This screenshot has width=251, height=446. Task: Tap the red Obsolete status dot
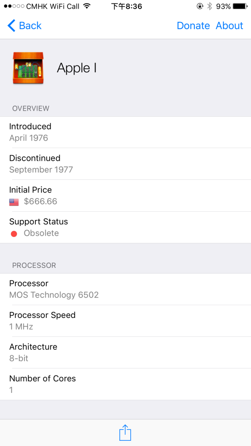(x=14, y=234)
